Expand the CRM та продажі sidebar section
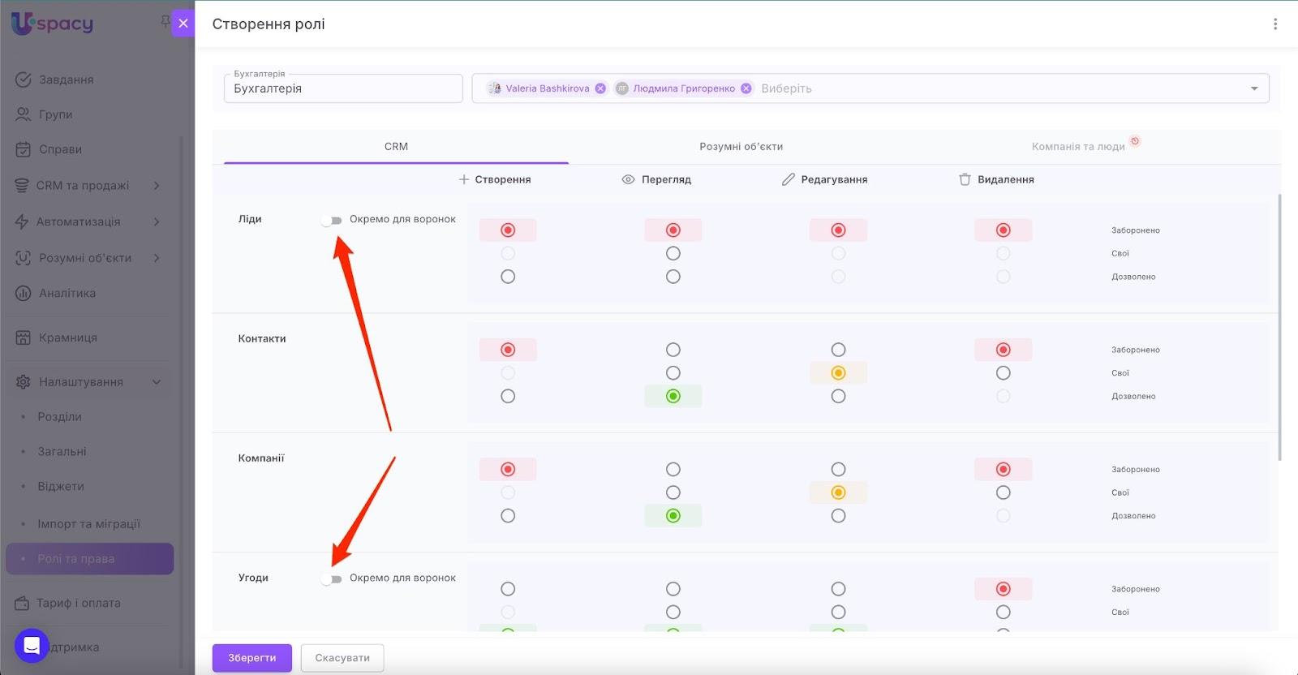Screen dimensions: 1298x675 [x=157, y=186]
